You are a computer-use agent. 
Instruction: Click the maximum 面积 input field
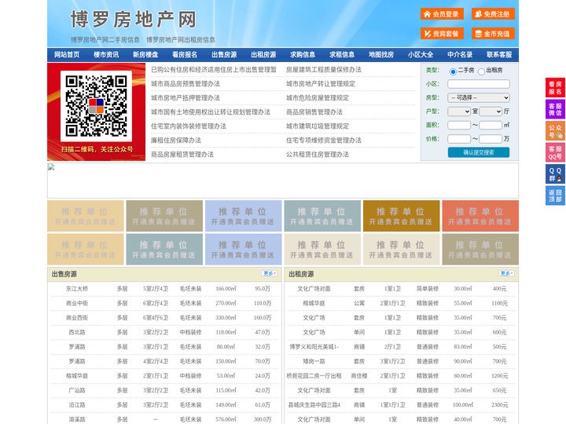491,125
